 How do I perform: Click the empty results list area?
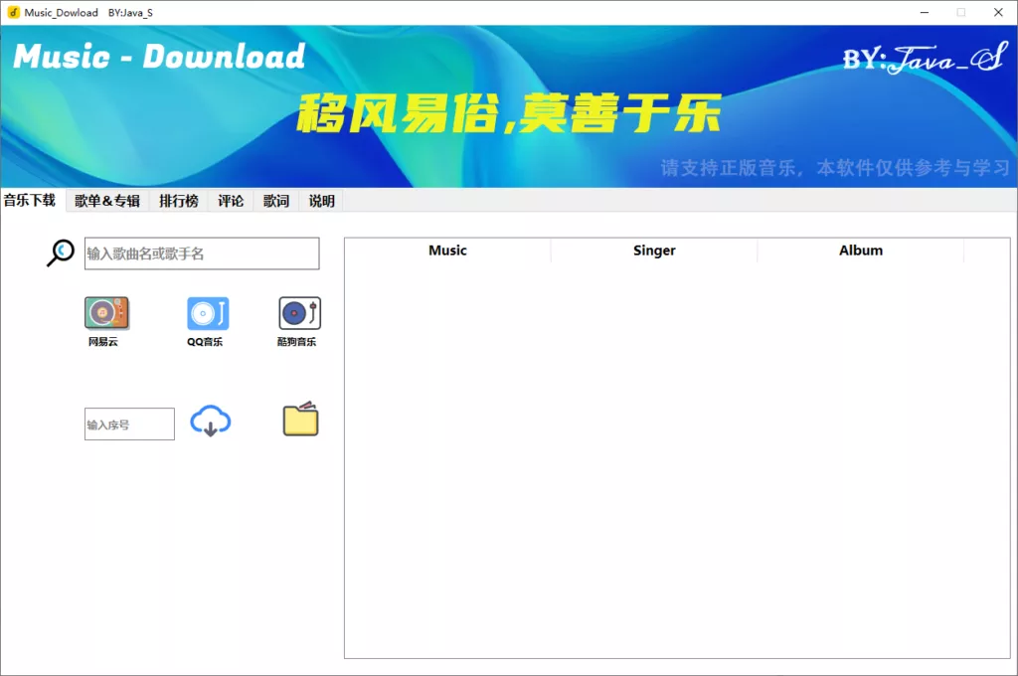pos(677,460)
